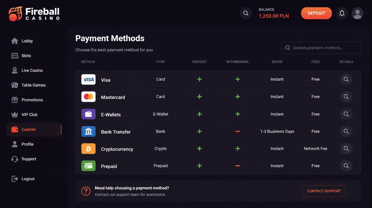This screenshot has width=372, height=208.
Task: Open the user avatar menu
Action: (357, 13)
